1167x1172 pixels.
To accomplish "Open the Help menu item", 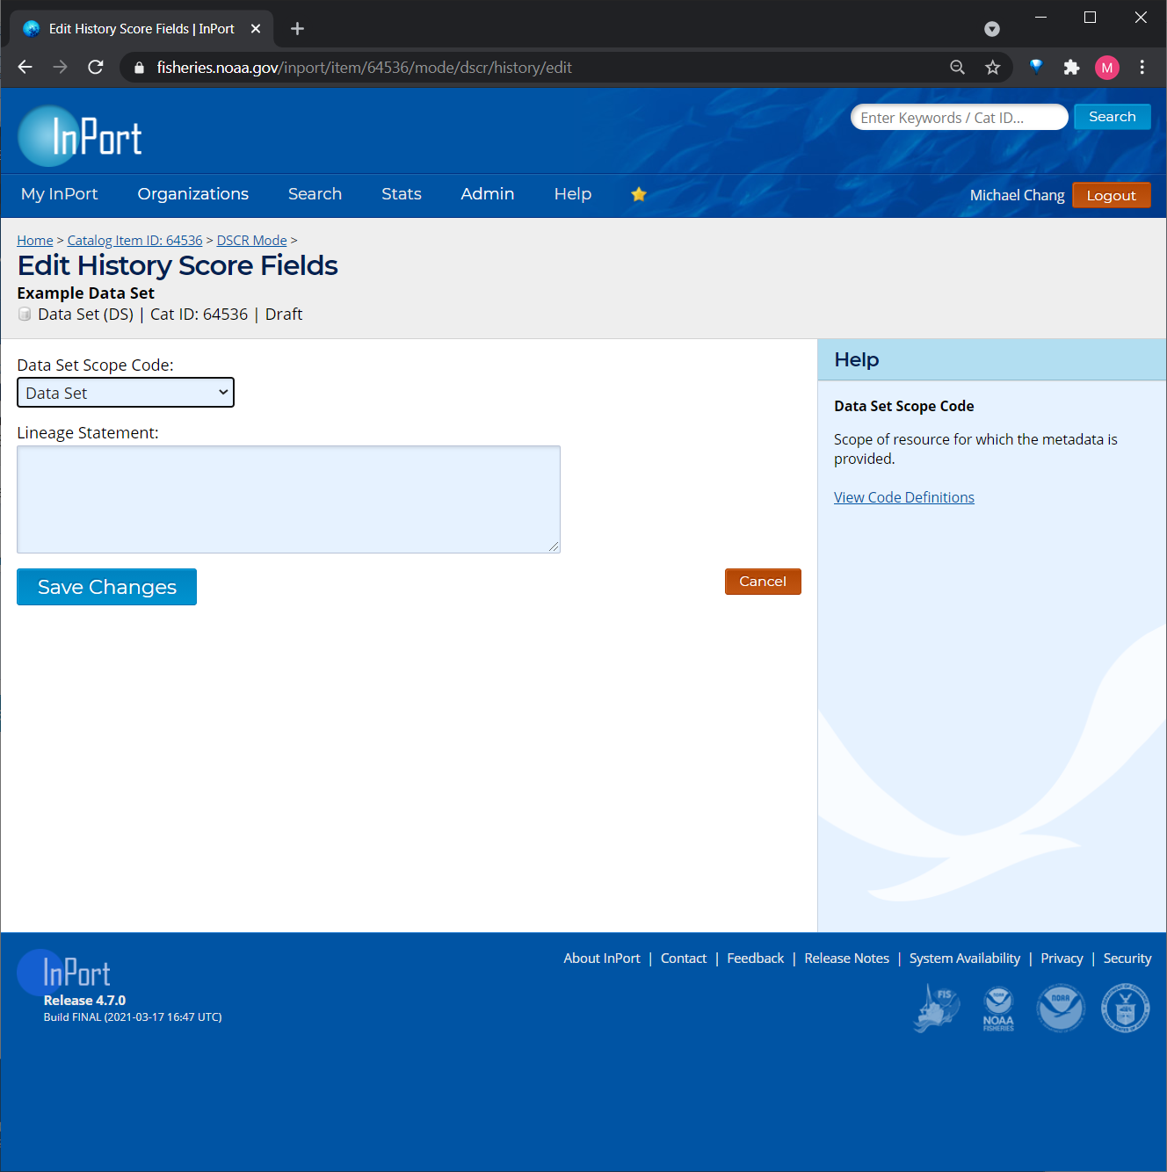I will (573, 194).
